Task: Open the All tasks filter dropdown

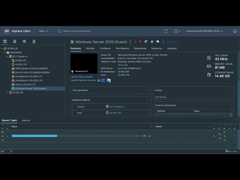Action: pyautogui.click(x=6, y=151)
